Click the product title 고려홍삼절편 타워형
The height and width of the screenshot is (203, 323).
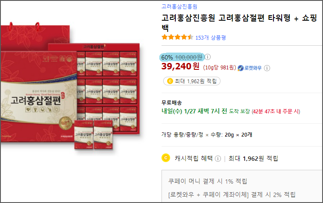point(239,23)
